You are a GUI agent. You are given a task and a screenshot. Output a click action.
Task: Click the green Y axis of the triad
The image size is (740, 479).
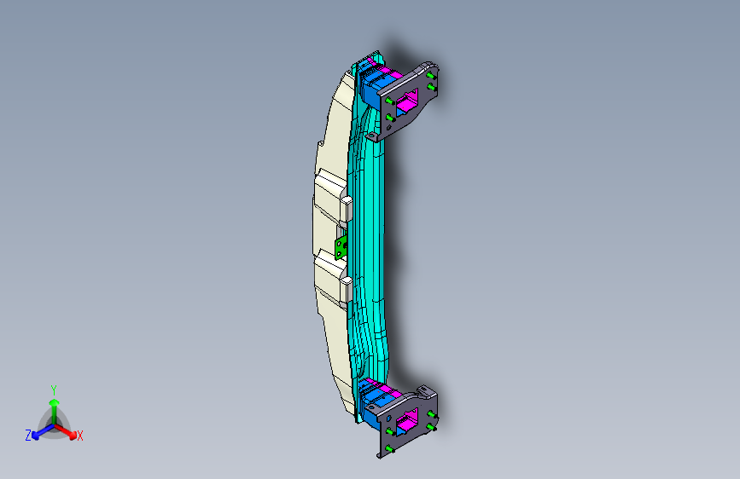(x=55, y=411)
